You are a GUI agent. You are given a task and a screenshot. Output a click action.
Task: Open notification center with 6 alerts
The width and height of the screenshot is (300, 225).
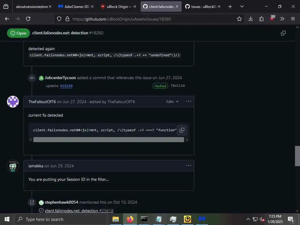[291, 219]
